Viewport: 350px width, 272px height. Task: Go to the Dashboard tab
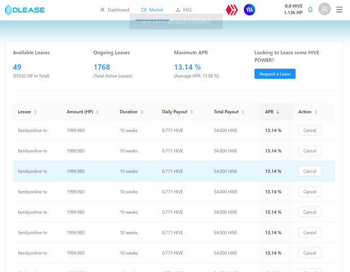click(x=114, y=10)
